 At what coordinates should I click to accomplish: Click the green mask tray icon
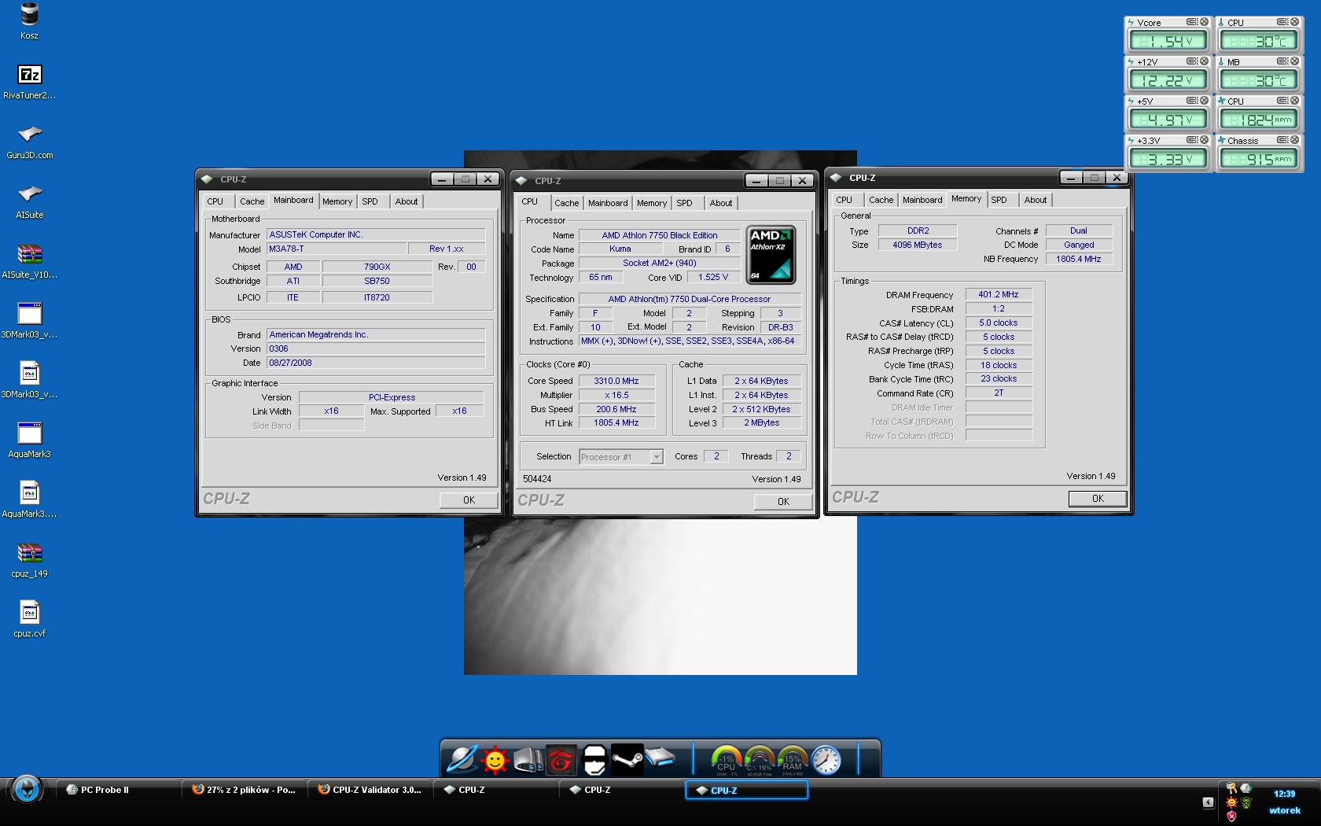(x=1246, y=803)
